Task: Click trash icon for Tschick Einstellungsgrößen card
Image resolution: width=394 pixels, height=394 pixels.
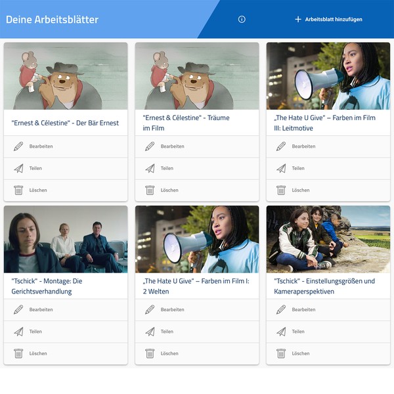Action: click(281, 353)
